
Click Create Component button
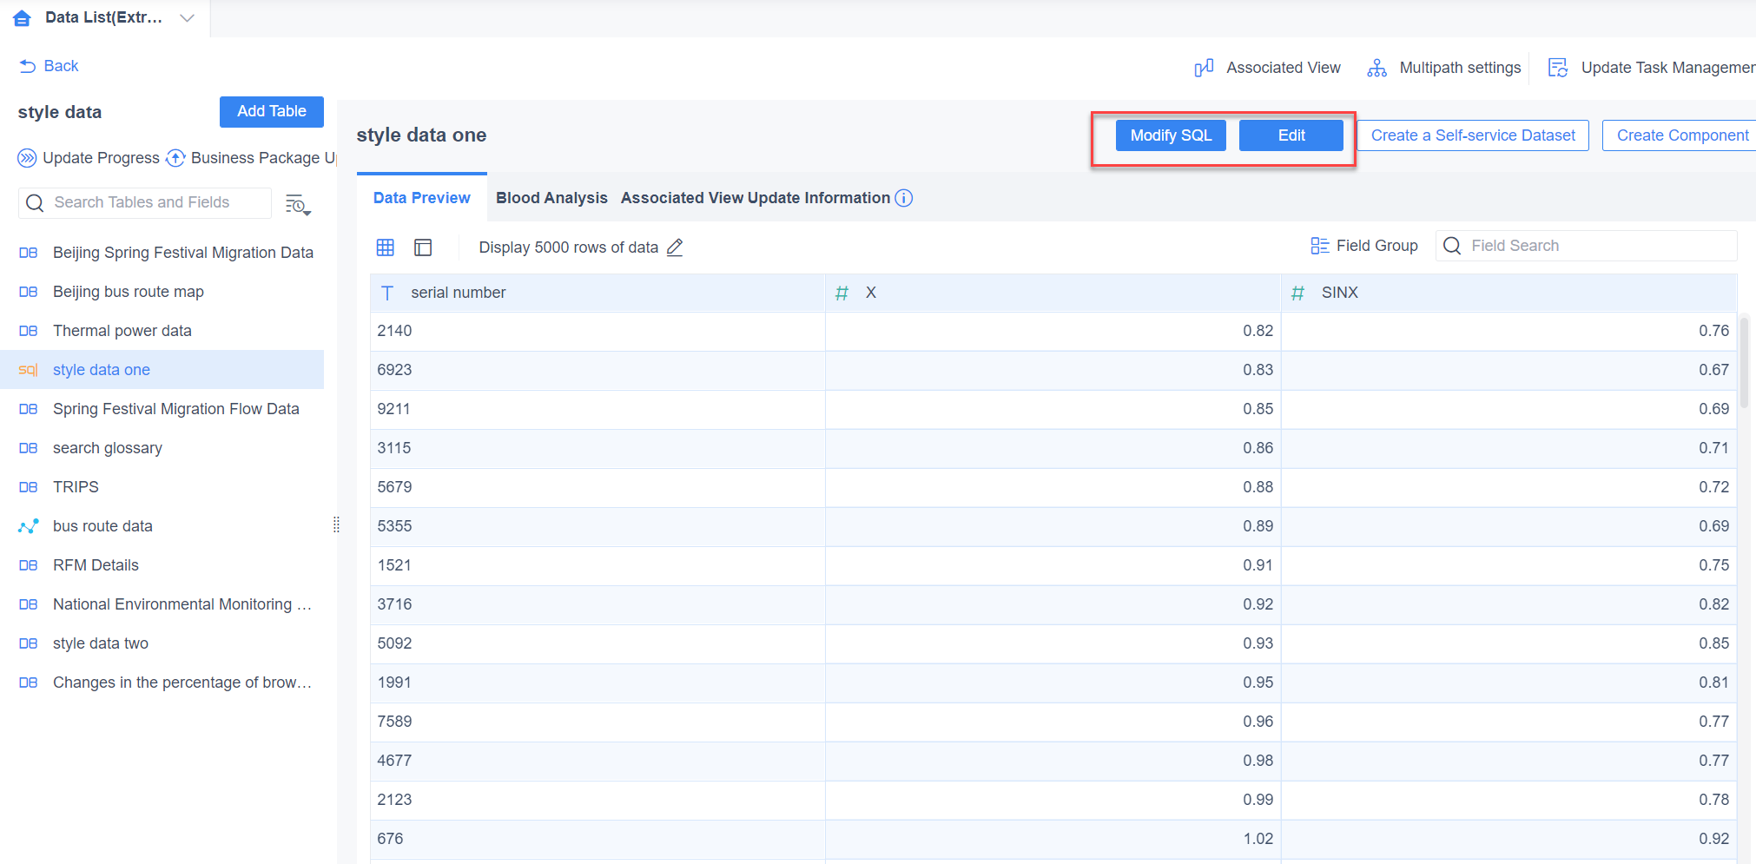[x=1681, y=135]
